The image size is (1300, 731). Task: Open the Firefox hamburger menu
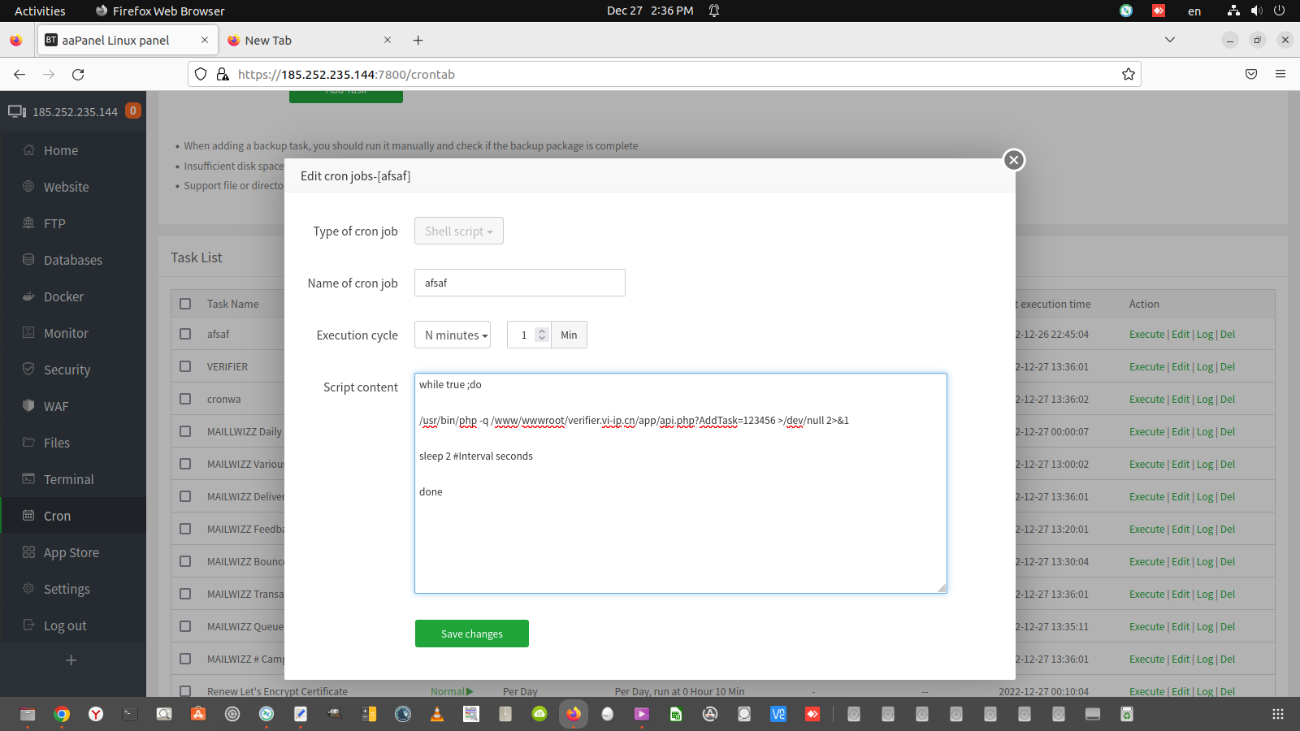1280,74
